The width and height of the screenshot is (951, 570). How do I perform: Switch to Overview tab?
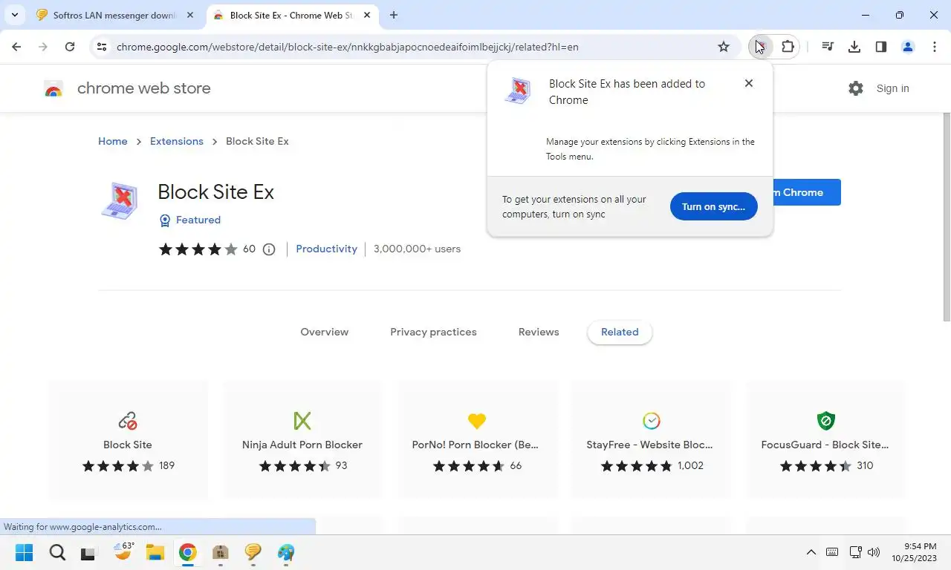pyautogui.click(x=324, y=332)
